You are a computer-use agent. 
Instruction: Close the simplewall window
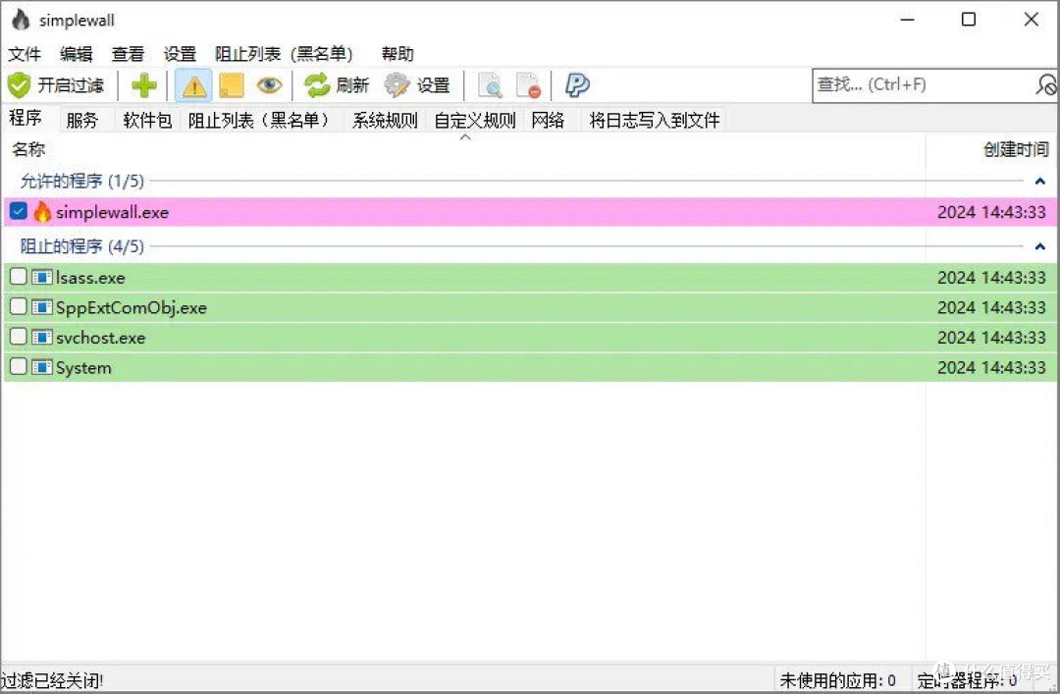point(1031,20)
